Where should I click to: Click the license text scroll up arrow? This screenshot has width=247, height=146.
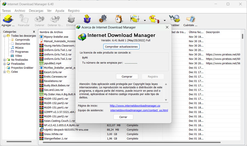click(166, 84)
